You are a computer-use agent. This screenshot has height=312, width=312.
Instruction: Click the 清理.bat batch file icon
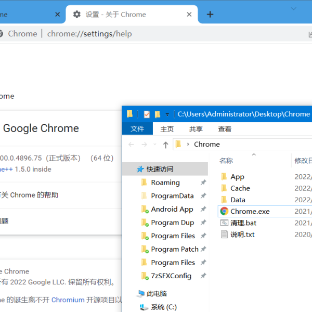(x=224, y=223)
